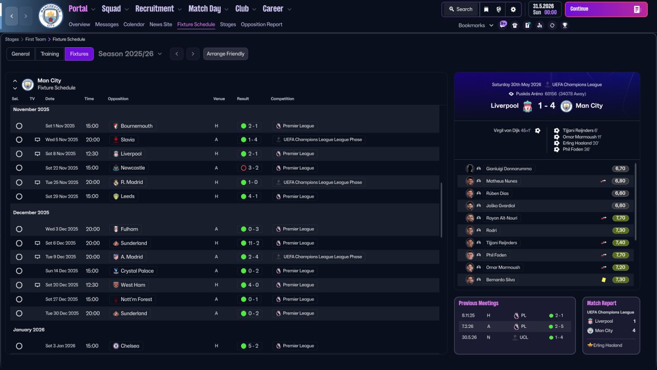
Task: Go back using the navigation arrow
Action: pyautogui.click(x=12, y=16)
